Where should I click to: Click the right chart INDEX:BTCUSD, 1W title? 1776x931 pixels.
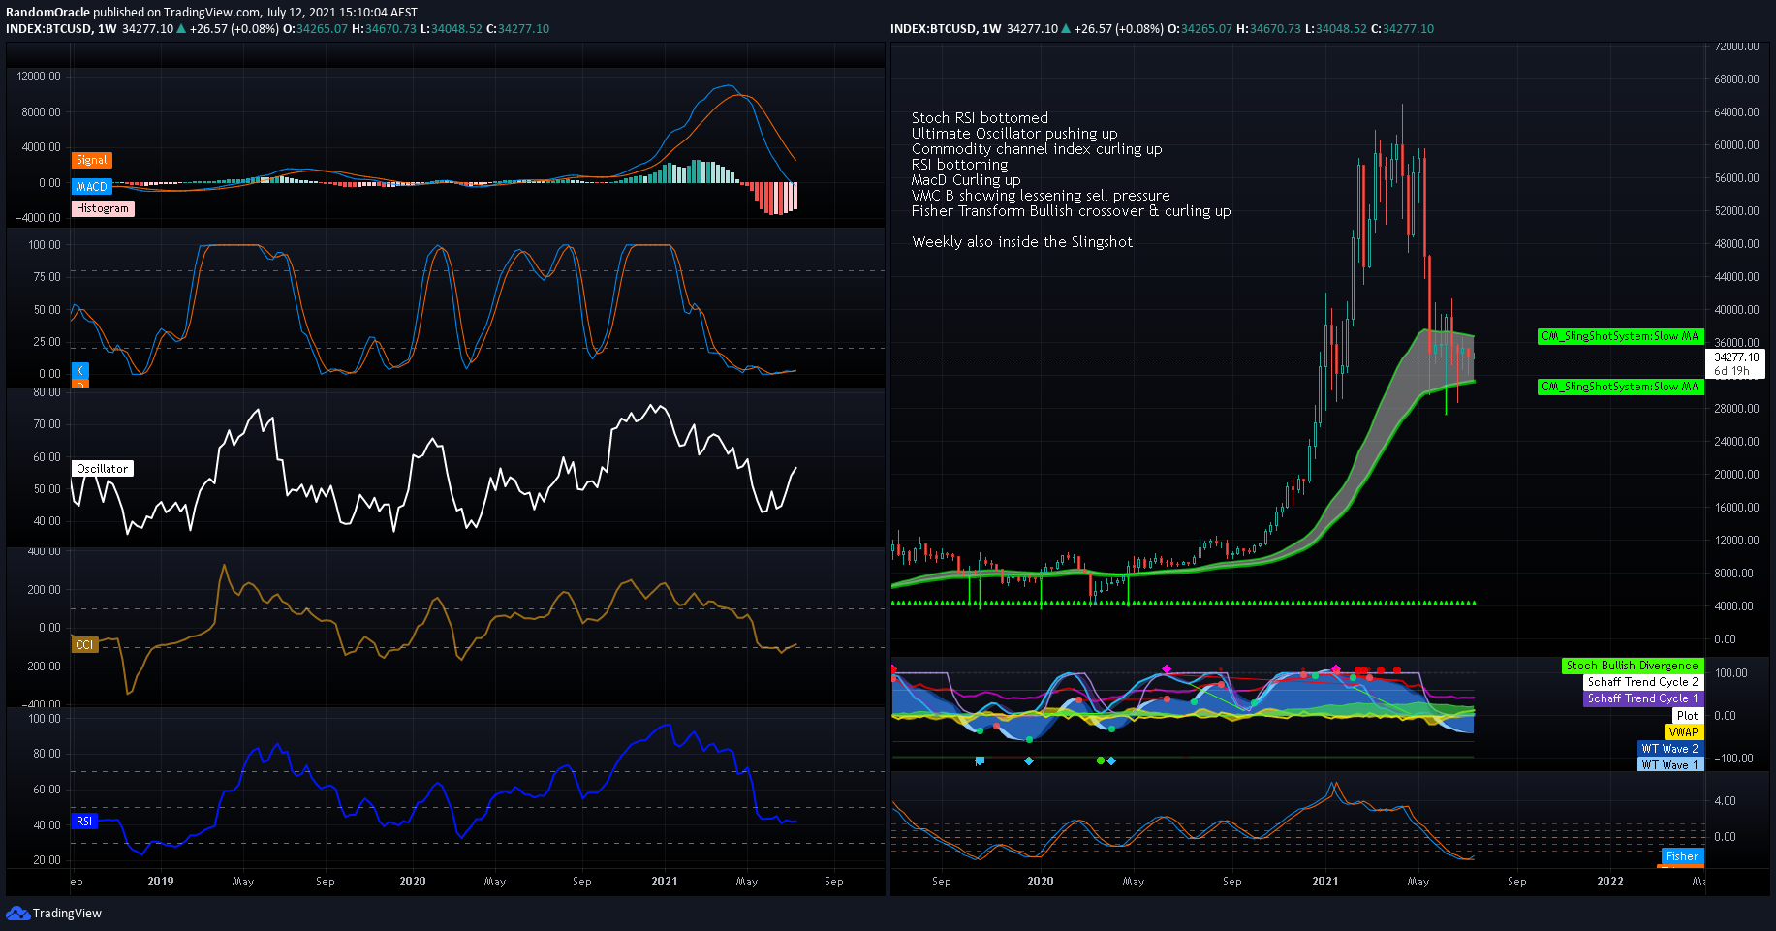(x=946, y=29)
